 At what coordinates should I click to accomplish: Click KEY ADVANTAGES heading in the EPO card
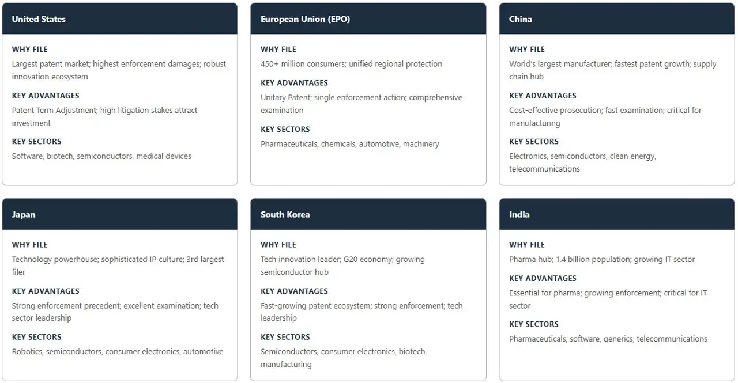tap(294, 83)
